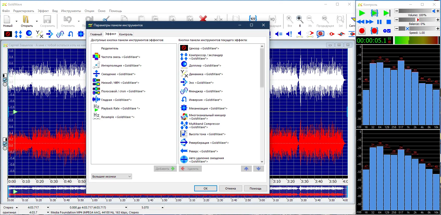441x215 pixels.
Task: Toggle the upper channel checkbox
Action: coord(5,80)
